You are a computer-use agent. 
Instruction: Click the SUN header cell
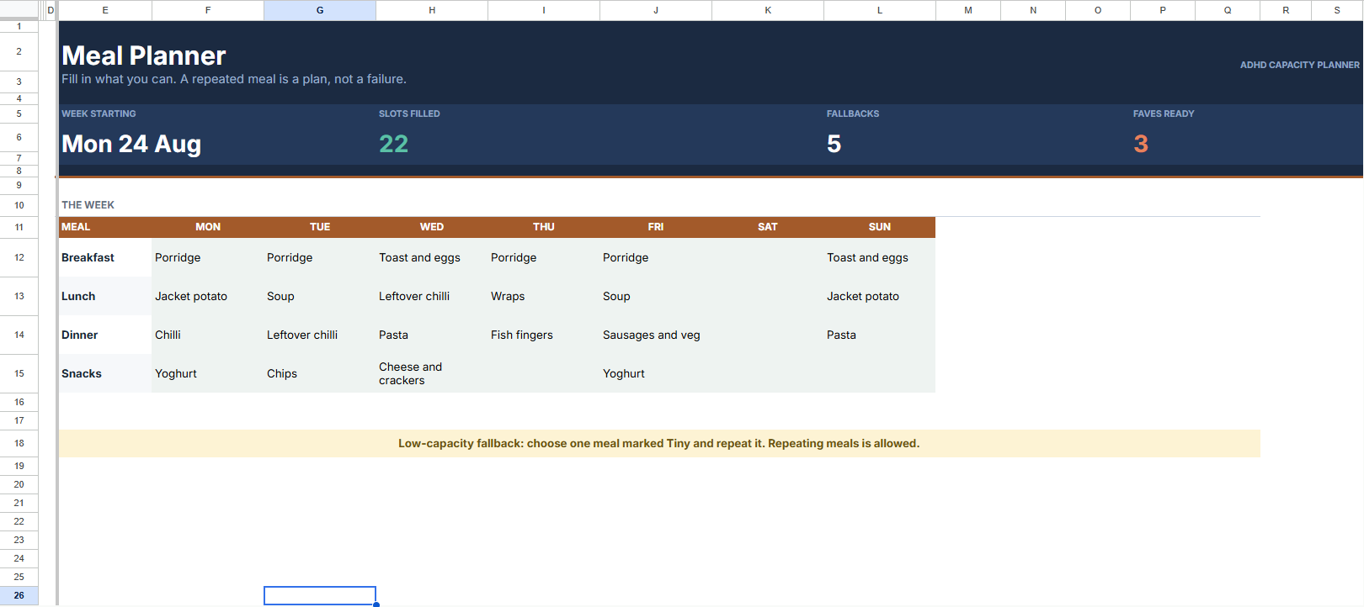pos(880,227)
